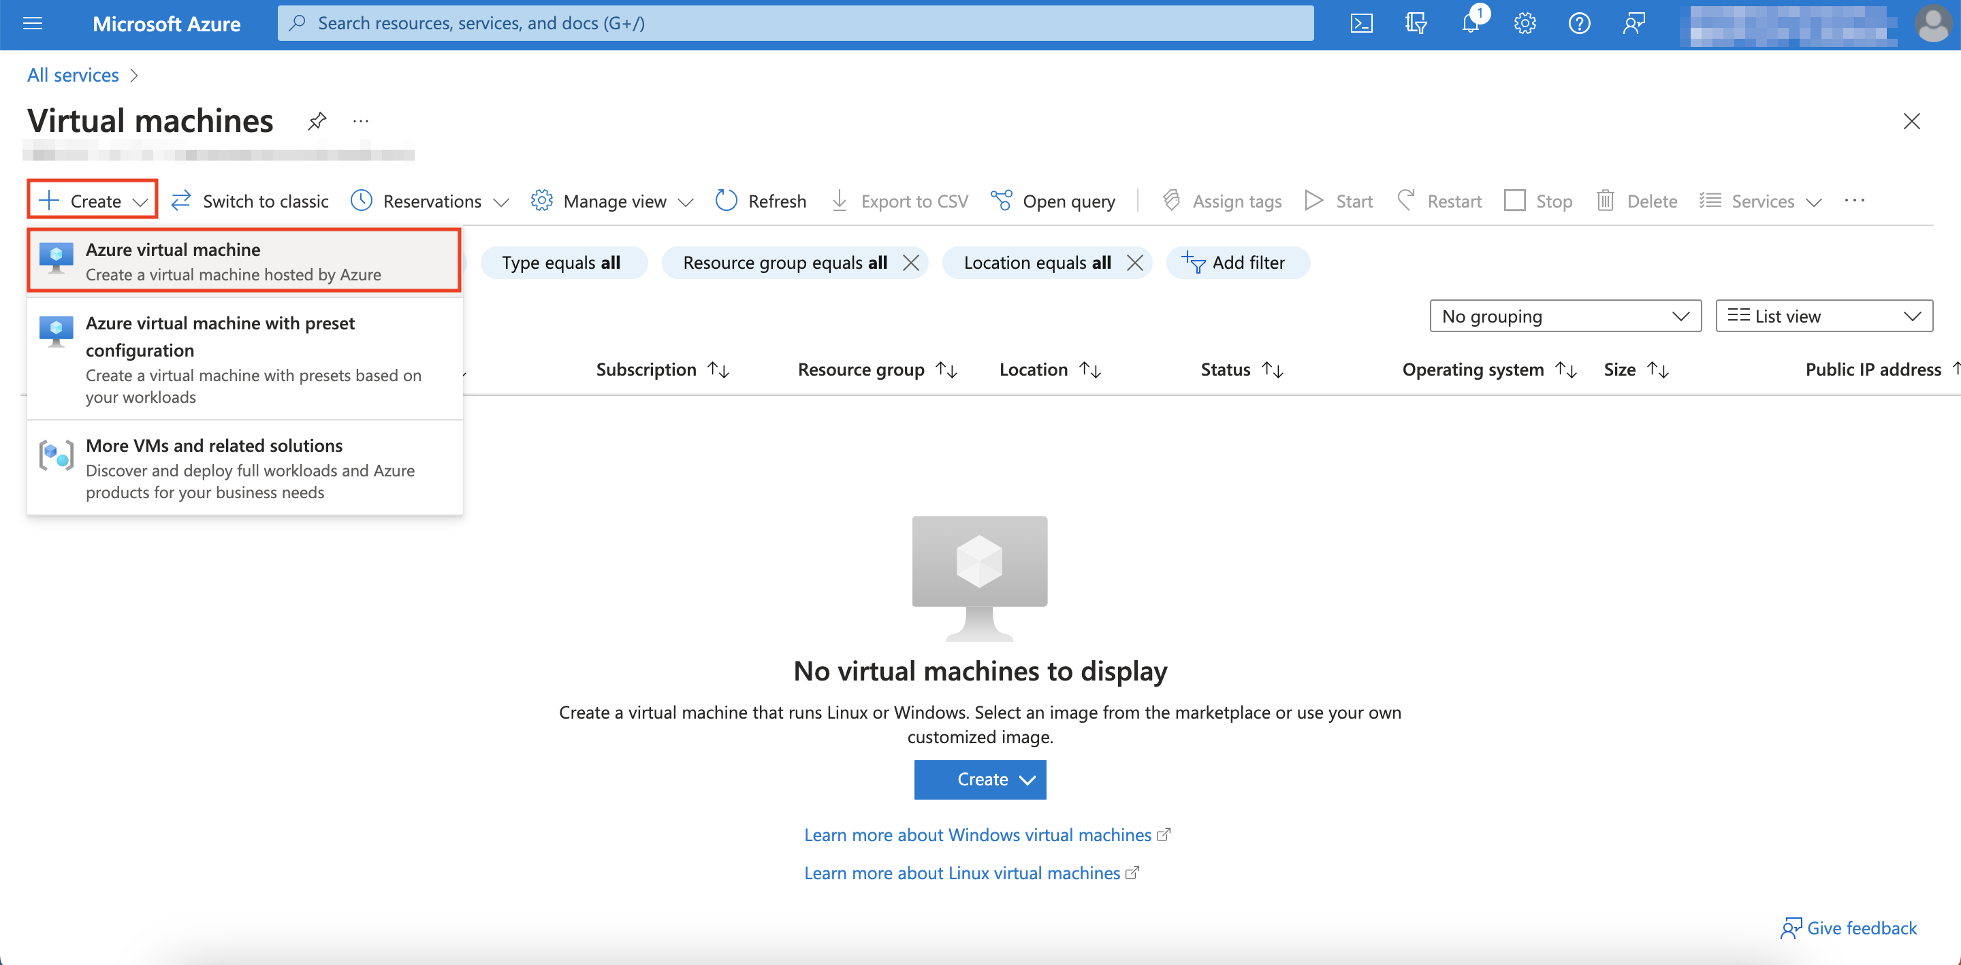Screen dimensions: 1961x965
Task: Remove the Location equals all filter
Action: (1134, 262)
